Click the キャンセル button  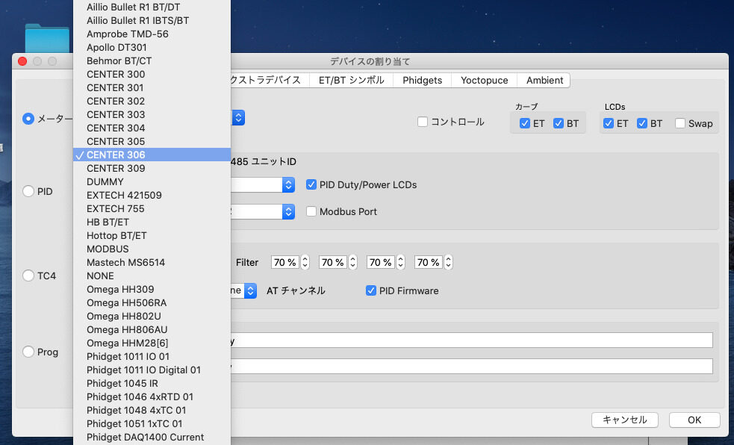[x=624, y=420]
